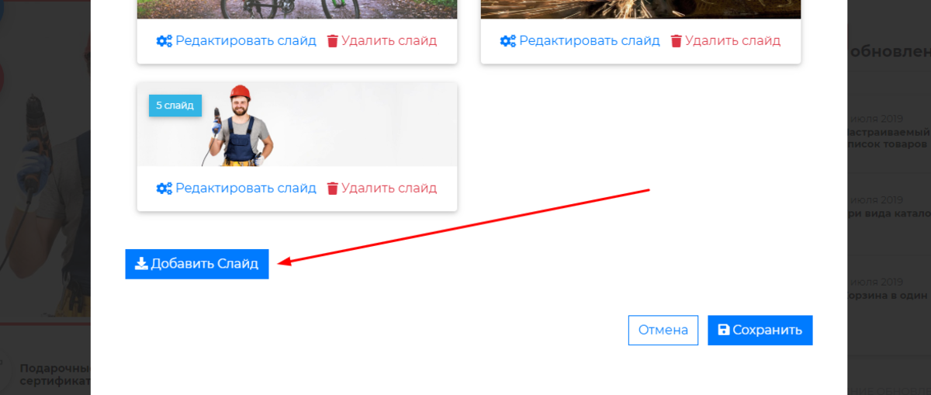Click the download icon on Добавить Слайд
The width and height of the screenshot is (931, 395).
click(141, 264)
